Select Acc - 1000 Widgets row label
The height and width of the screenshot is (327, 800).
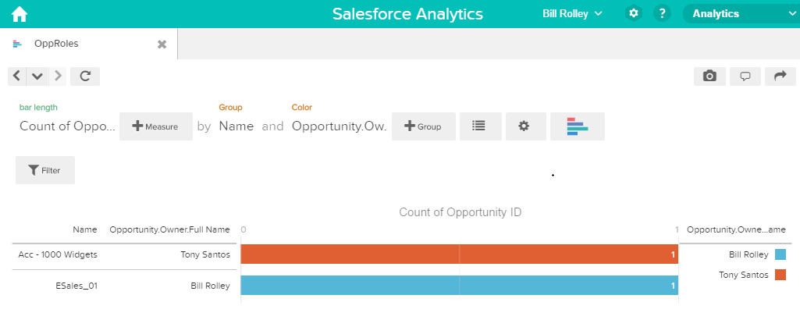58,254
